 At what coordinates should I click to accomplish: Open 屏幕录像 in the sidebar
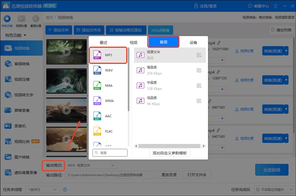pos(21,110)
